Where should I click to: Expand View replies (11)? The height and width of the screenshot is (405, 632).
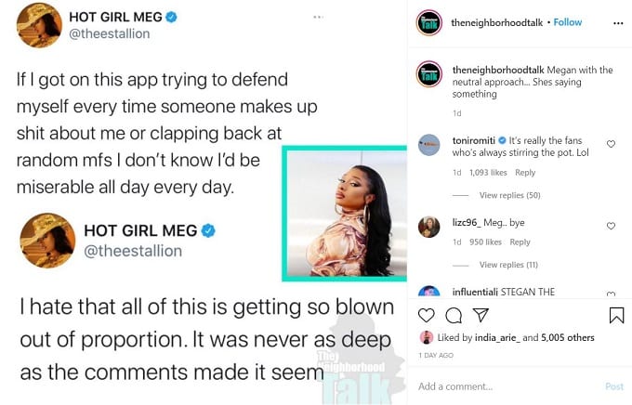point(508,265)
